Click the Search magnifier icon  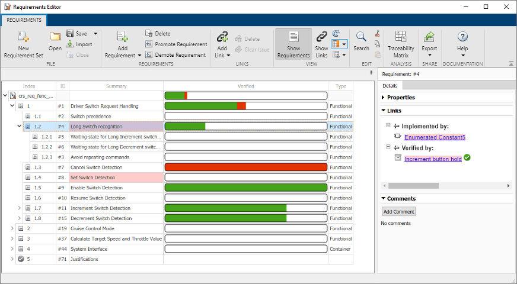pyautogui.click(x=361, y=37)
